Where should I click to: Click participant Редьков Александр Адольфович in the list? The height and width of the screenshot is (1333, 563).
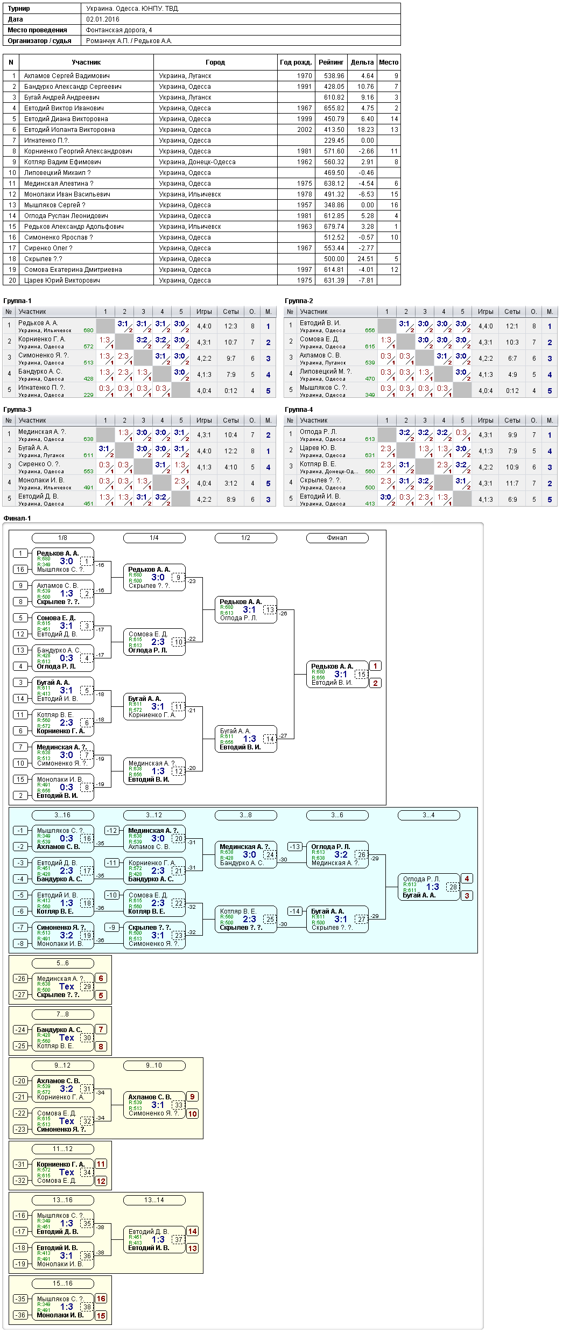74,227
